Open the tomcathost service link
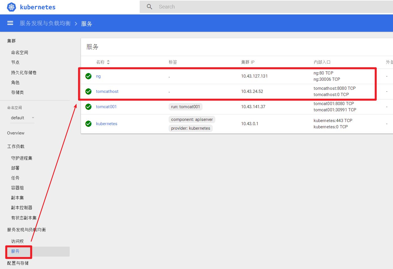The width and height of the screenshot is (393, 269). (107, 91)
